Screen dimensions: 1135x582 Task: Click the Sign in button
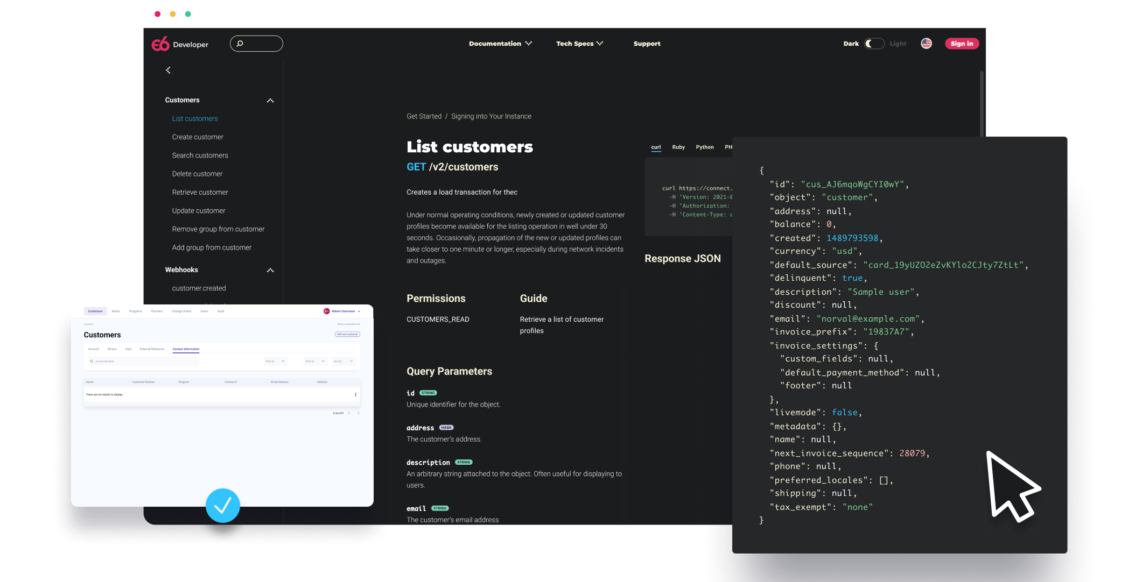[x=962, y=44]
